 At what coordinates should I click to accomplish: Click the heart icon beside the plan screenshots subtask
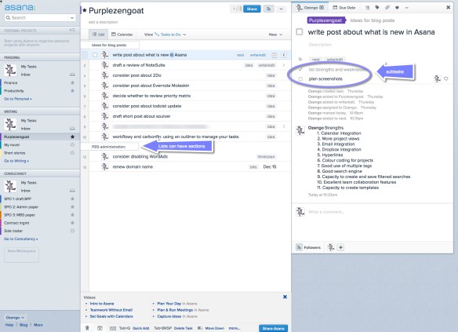click(x=446, y=78)
